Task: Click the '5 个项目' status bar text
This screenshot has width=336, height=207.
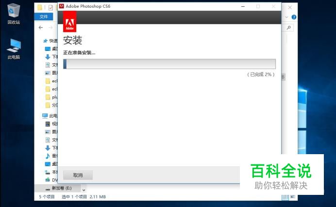Action: [47, 197]
